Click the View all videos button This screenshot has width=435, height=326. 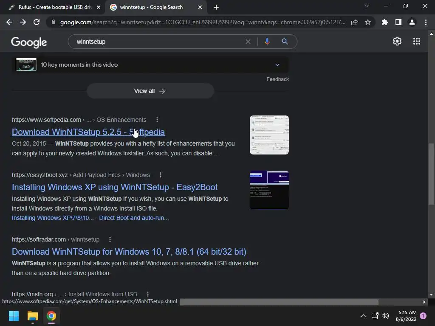click(150, 91)
